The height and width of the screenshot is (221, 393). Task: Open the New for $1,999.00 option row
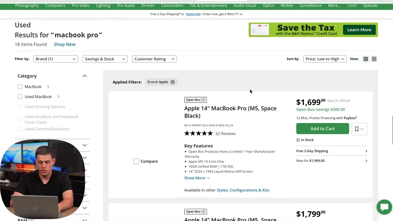pos(332,161)
